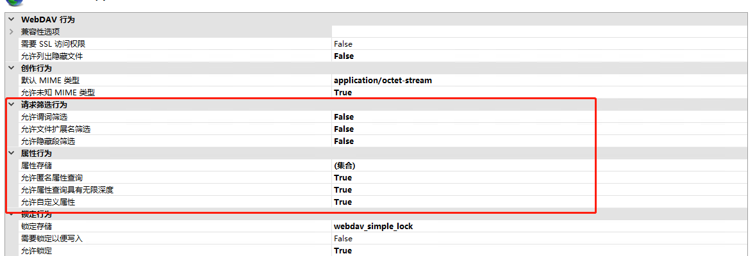Click the True value of 允许自定义属性
The width and height of the screenshot is (755, 256).
point(343,202)
